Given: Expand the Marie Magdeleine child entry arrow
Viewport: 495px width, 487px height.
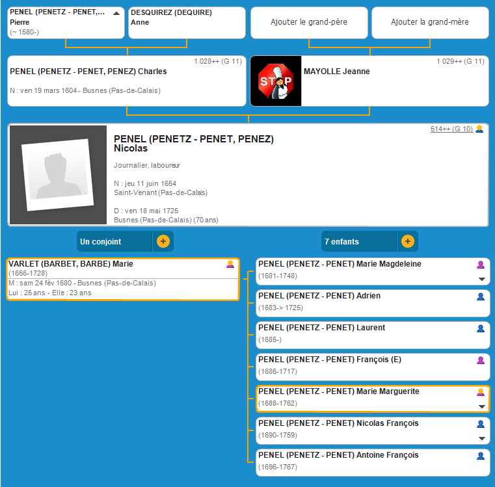Looking at the screenshot, I should click(481, 279).
